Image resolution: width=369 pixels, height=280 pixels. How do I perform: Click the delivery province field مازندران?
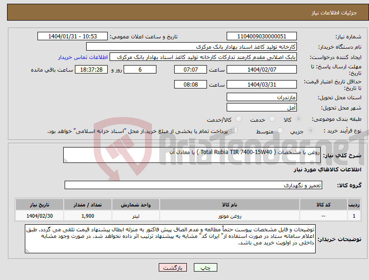tap(261, 97)
